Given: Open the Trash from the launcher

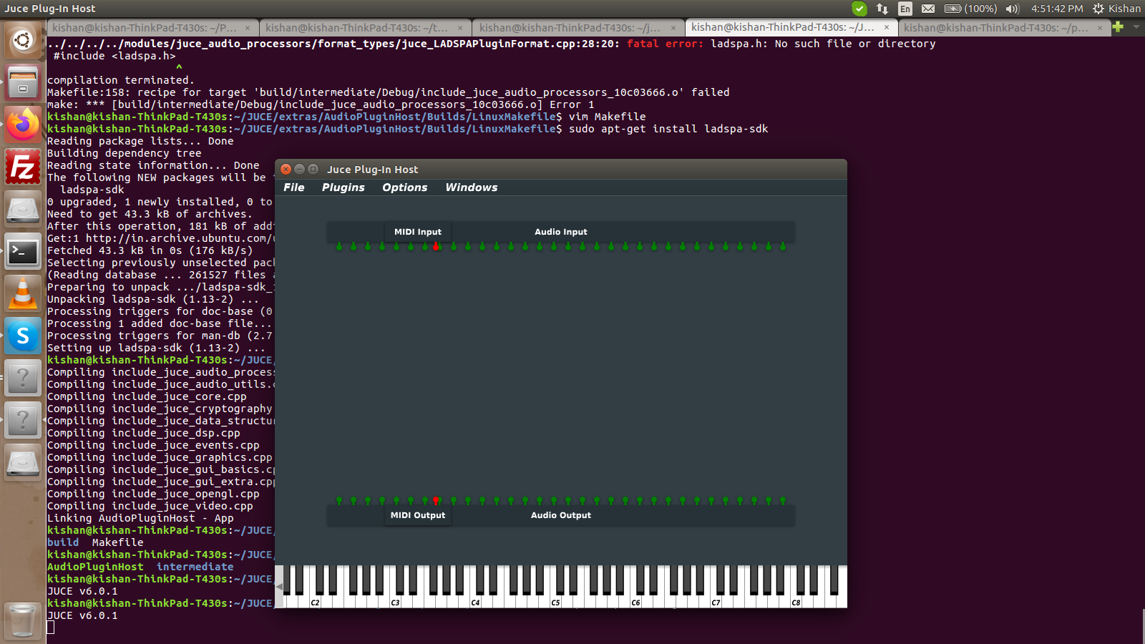Looking at the screenshot, I should 23,620.
